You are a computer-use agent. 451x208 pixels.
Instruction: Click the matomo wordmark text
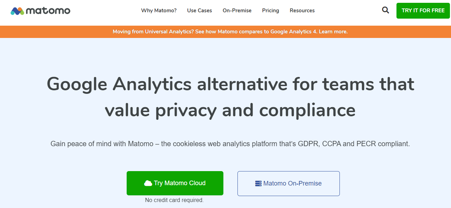(48, 11)
